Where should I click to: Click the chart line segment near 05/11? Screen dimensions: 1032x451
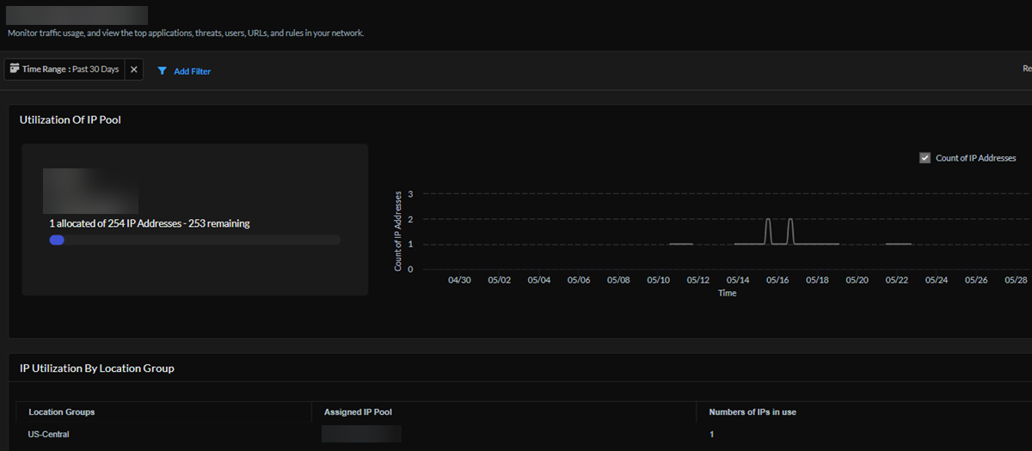point(680,244)
